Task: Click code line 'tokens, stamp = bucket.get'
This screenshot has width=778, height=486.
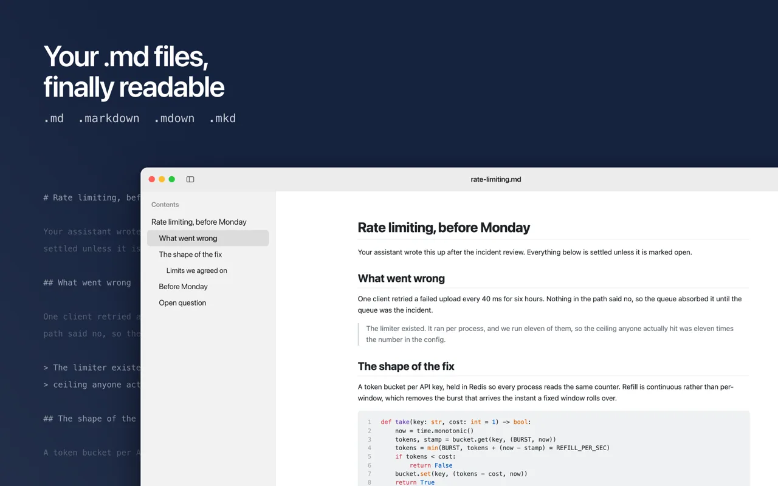Action: tap(475, 439)
